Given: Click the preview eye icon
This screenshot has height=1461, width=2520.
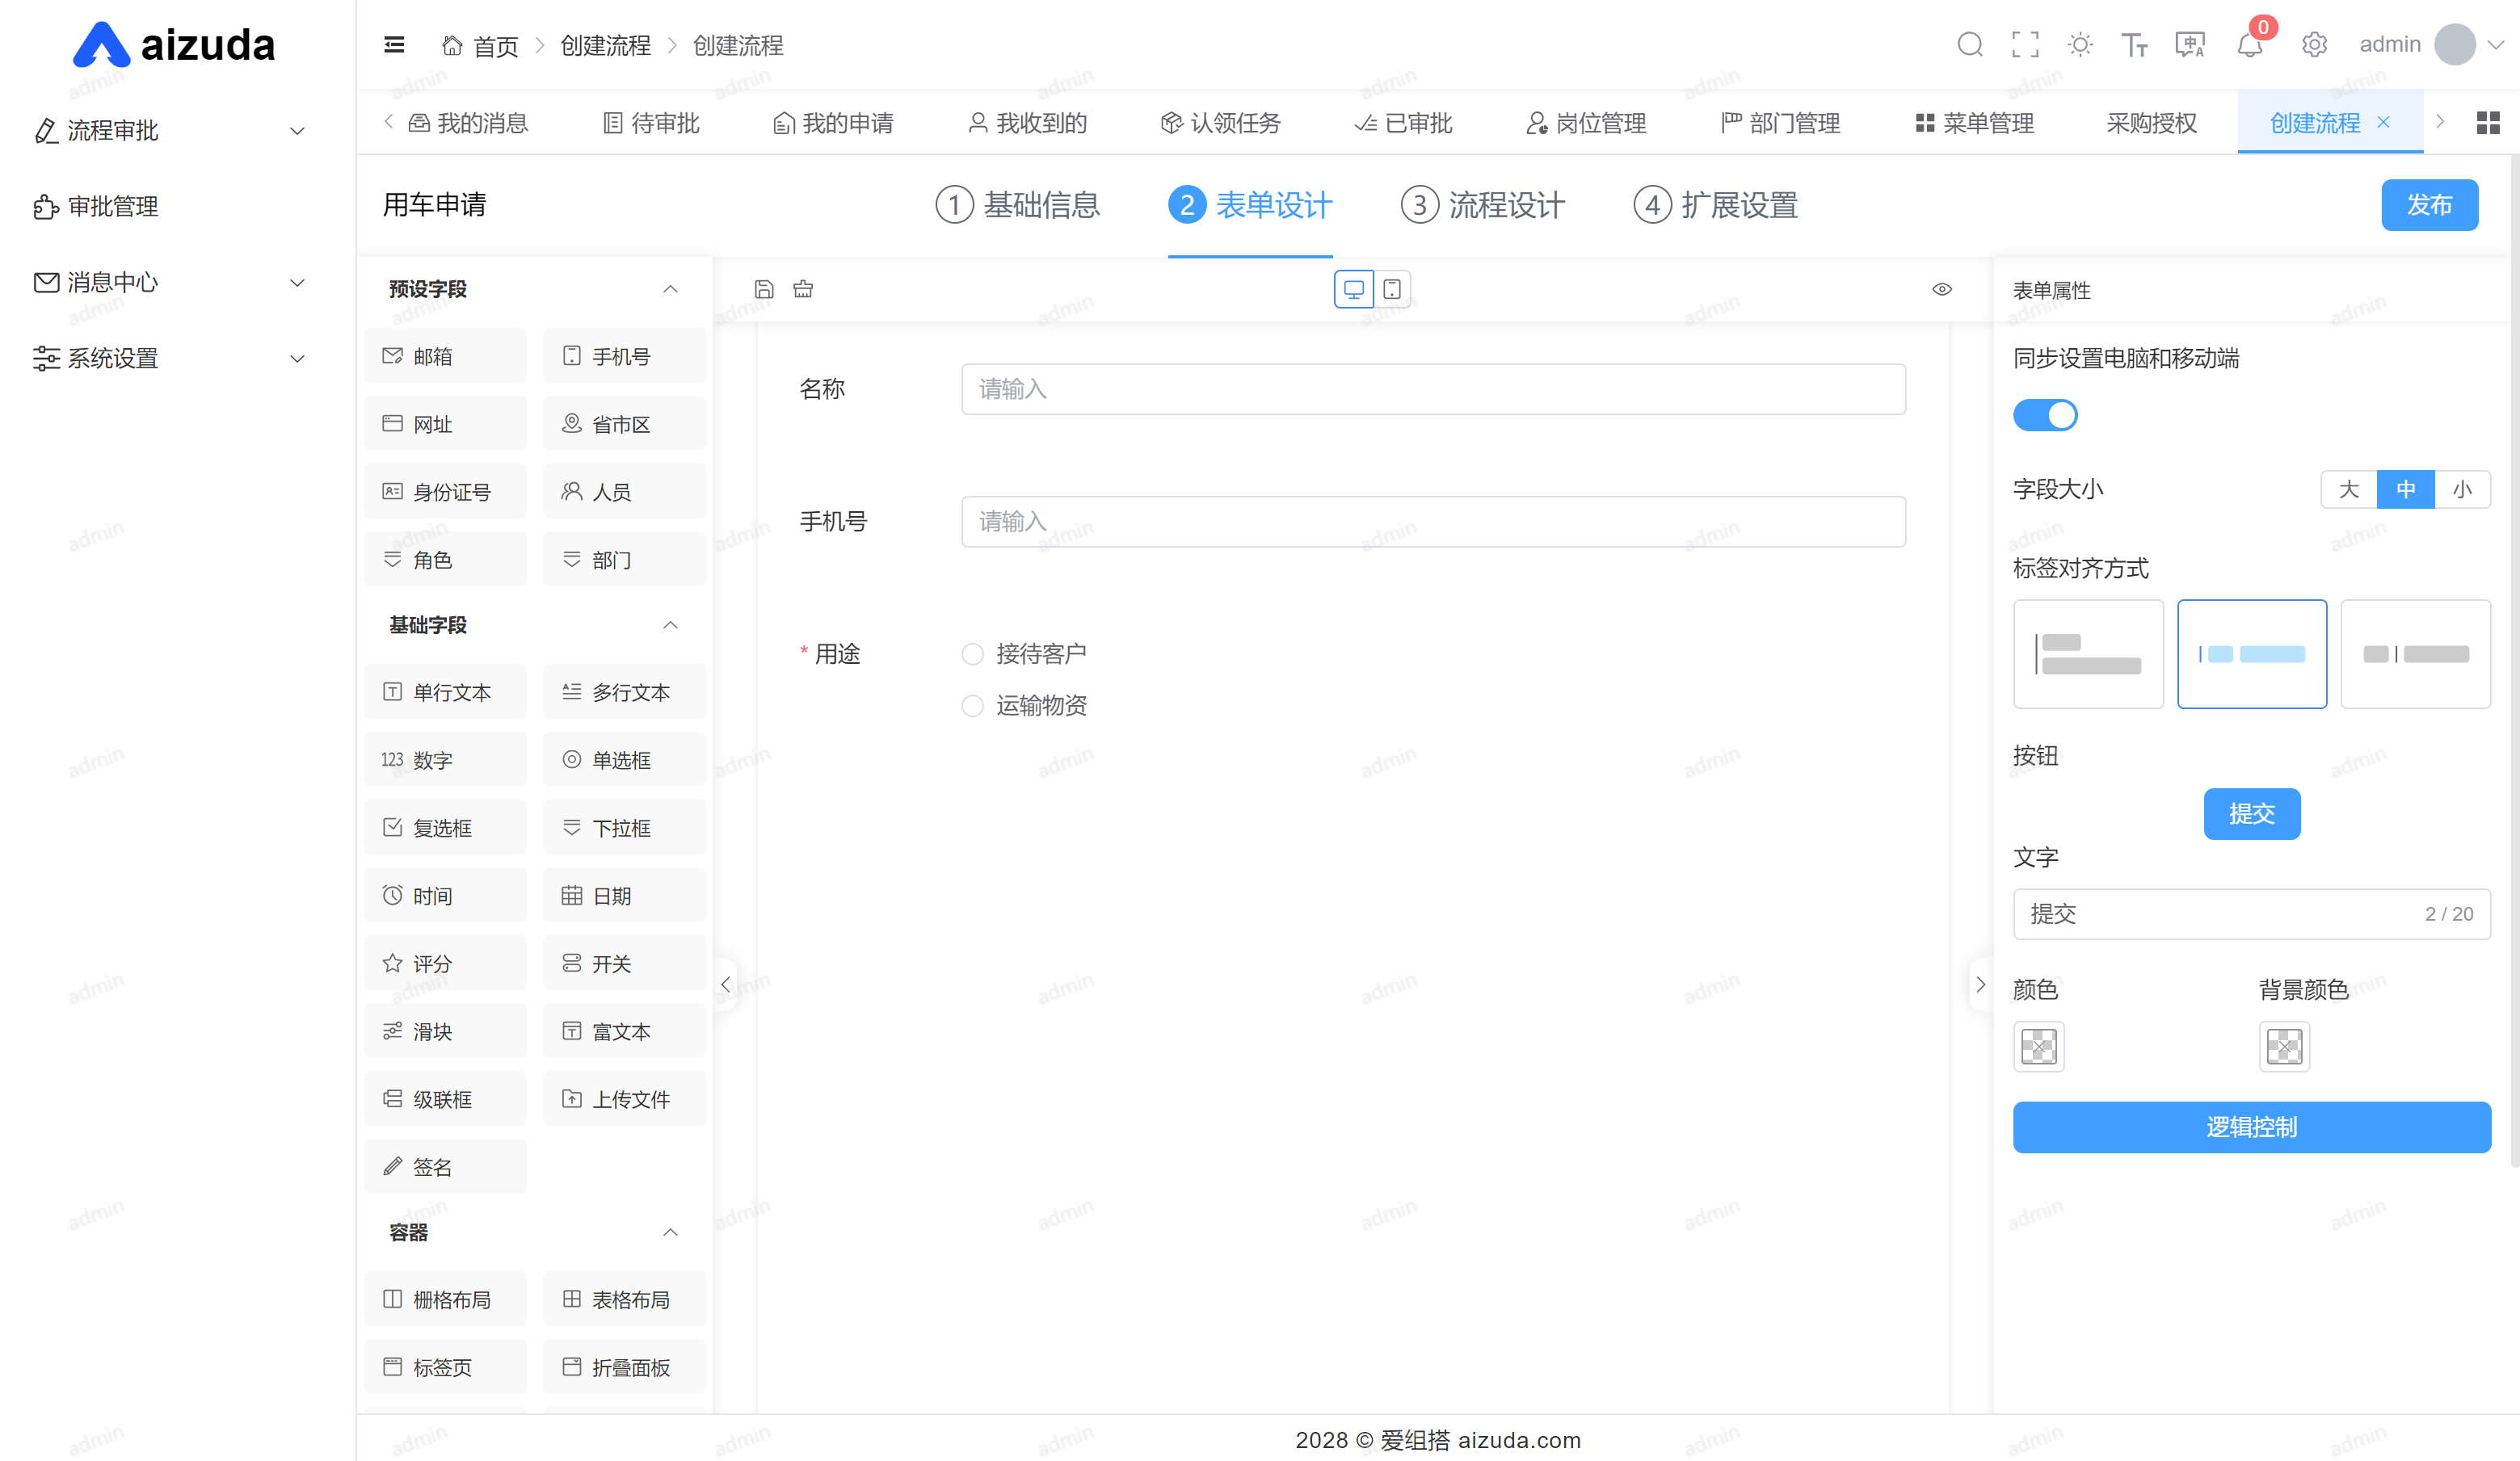Looking at the screenshot, I should pyautogui.click(x=1942, y=290).
